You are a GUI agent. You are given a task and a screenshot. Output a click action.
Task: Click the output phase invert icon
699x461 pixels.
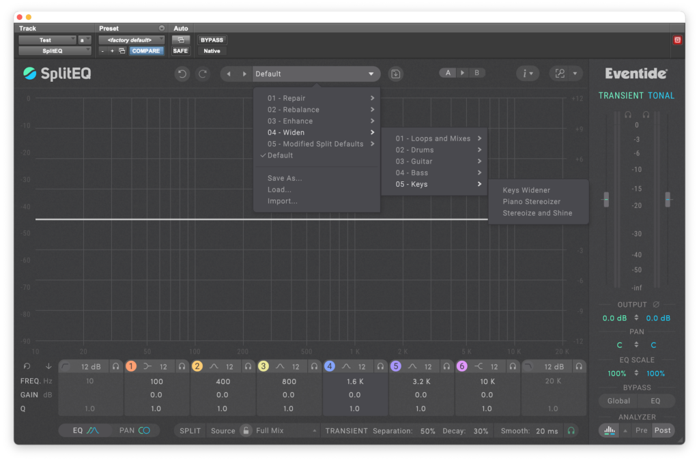656,305
